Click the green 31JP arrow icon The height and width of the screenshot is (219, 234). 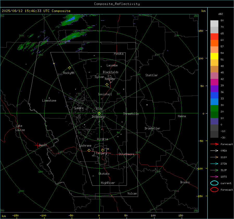point(214,170)
